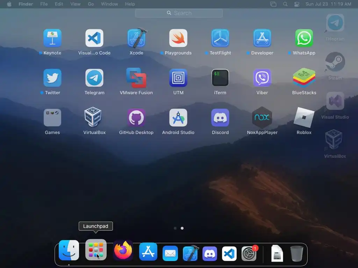Open GitHub Desktop
The height and width of the screenshot is (268, 358).
click(136, 118)
